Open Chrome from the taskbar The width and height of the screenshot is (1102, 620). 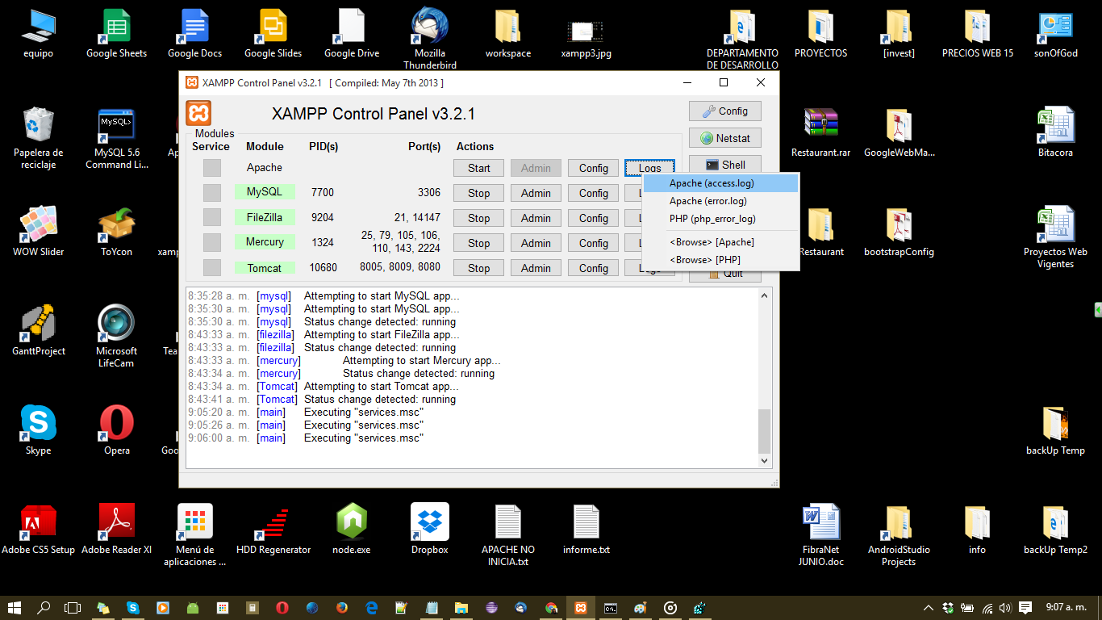(551, 608)
